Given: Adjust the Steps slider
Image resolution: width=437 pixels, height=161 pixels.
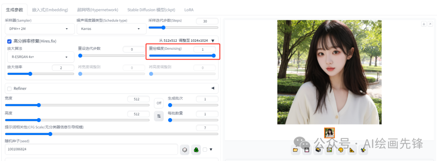Looking at the screenshot, I should coord(183,28).
